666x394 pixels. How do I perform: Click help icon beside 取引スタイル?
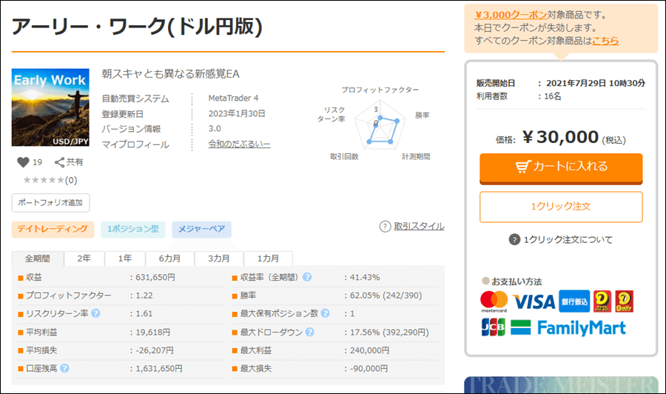coord(385,227)
